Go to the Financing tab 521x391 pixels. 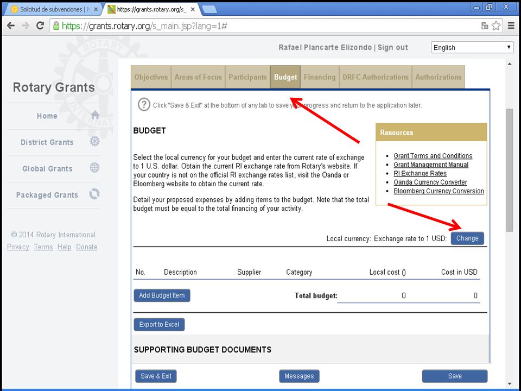point(320,77)
